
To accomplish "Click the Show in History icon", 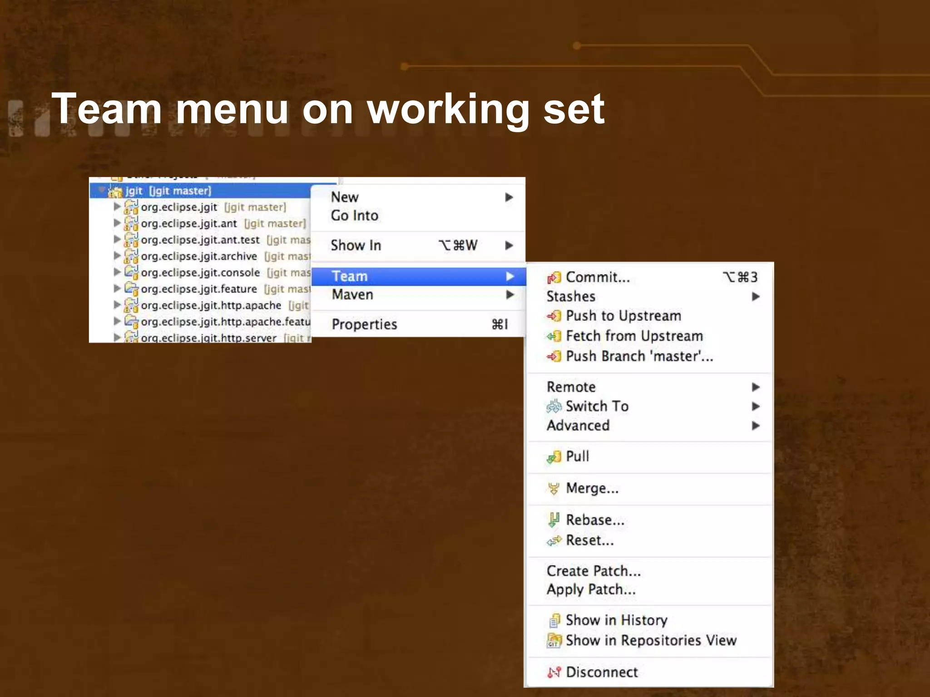I will [x=554, y=620].
